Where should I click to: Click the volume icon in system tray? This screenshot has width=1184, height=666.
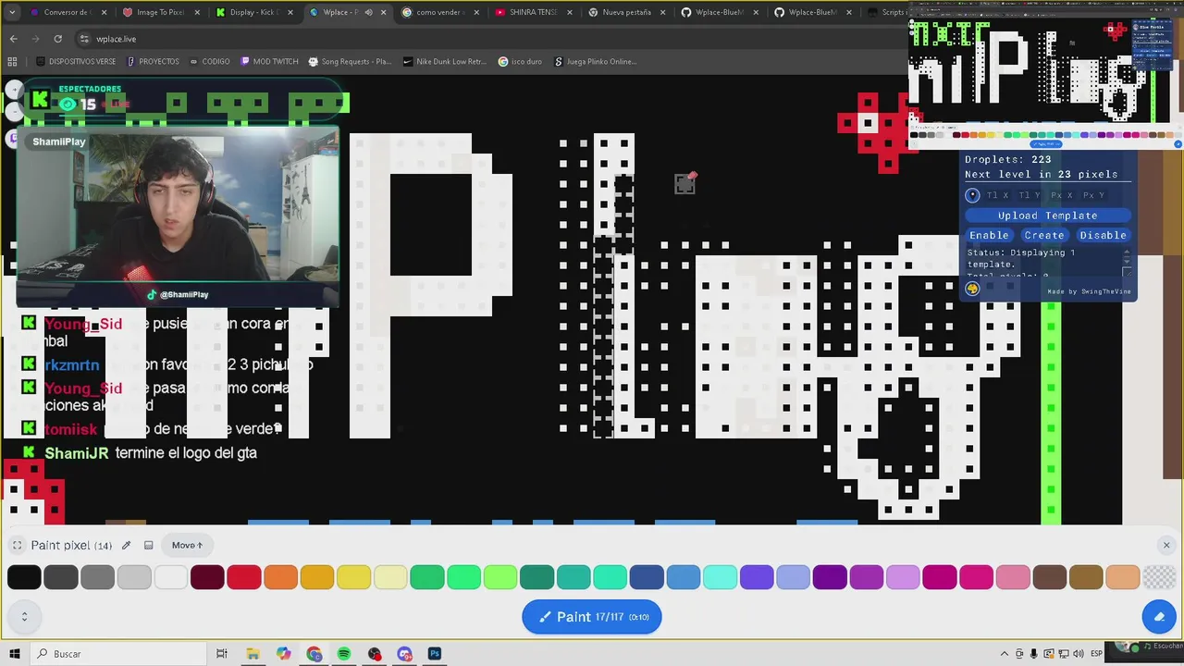[1079, 654]
